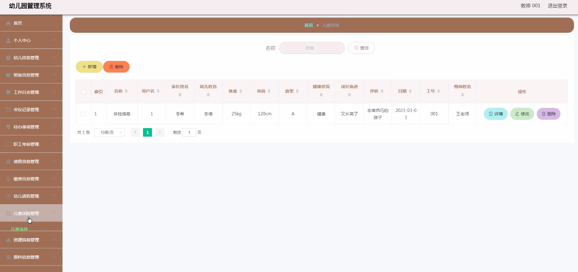Click the envelope icon for 会议记录管理
This screenshot has width=578, height=272.
(x=8, y=110)
